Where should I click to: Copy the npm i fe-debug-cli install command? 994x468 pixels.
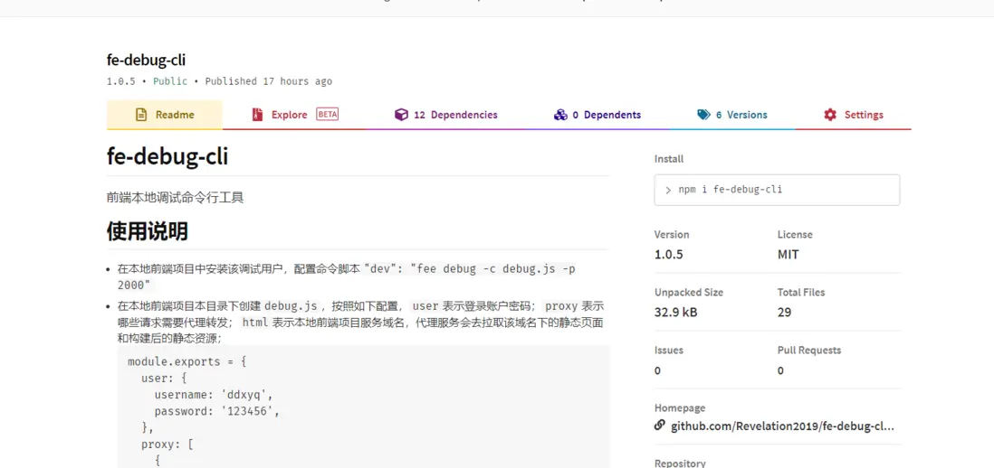click(777, 190)
